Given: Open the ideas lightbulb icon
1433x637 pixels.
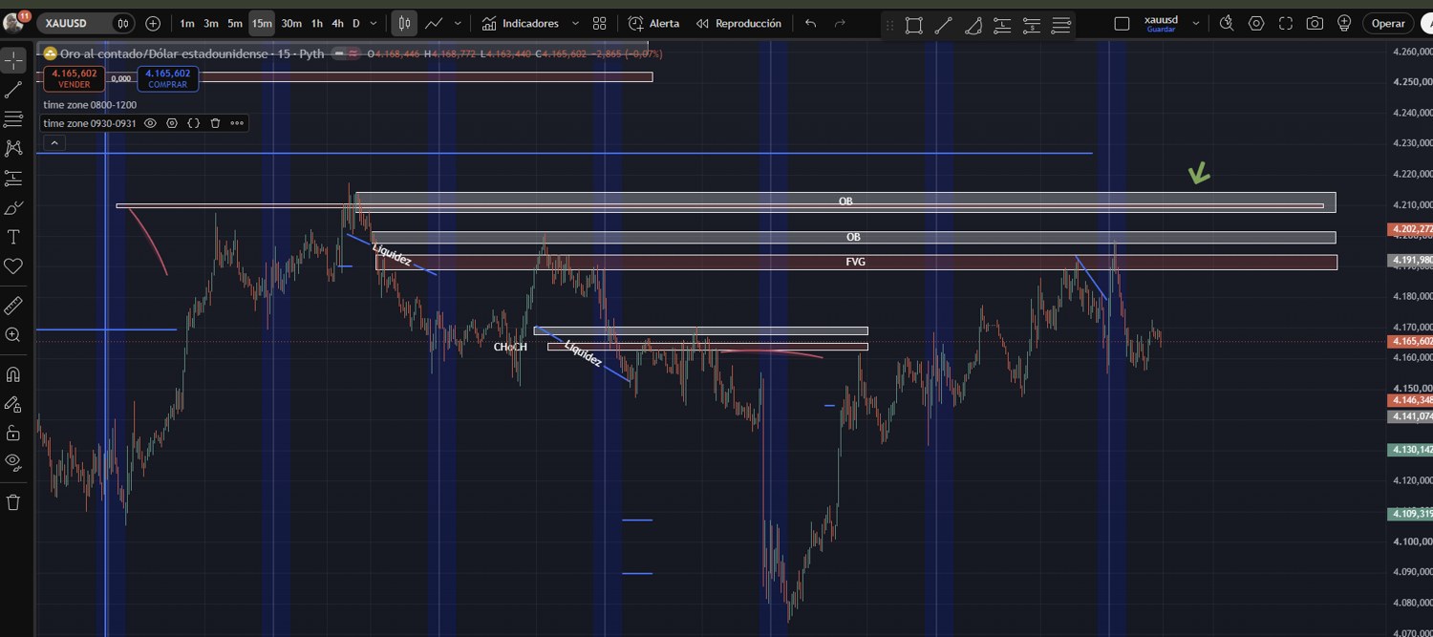Looking at the screenshot, I should click(1344, 23).
